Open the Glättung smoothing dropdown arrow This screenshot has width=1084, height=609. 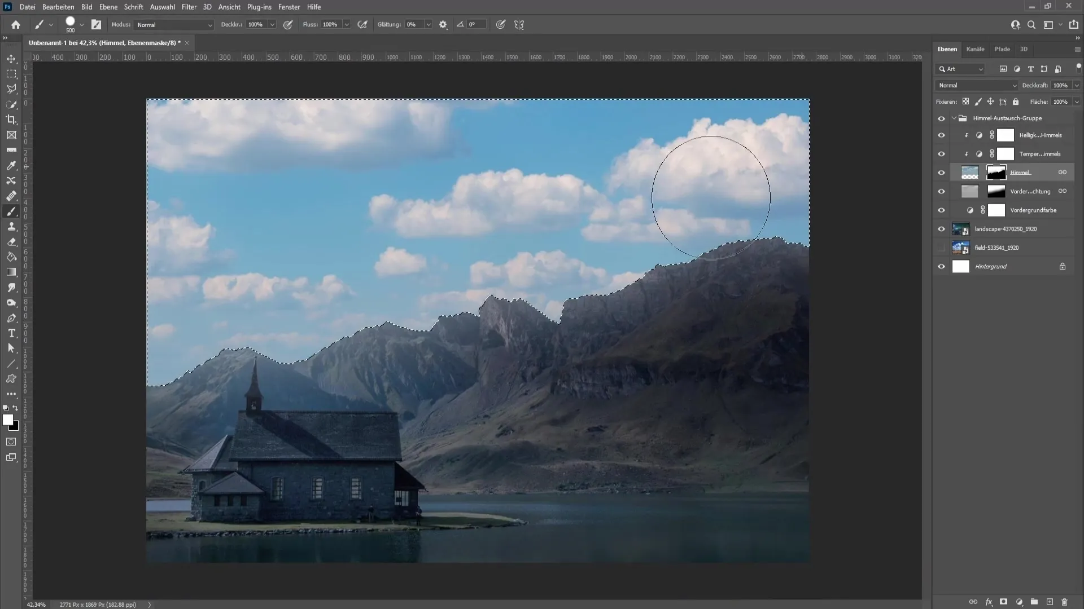click(x=429, y=25)
